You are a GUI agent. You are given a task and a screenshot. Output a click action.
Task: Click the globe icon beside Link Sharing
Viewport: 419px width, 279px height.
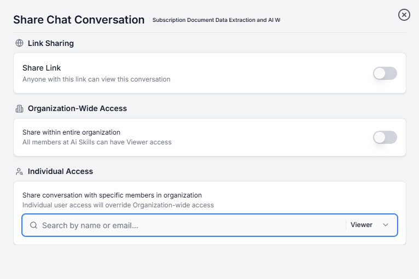tap(19, 43)
